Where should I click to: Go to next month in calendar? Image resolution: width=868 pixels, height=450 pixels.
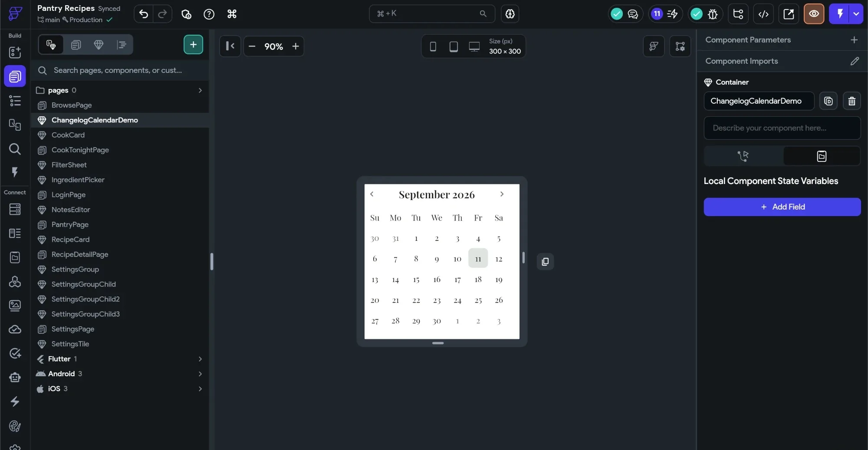point(502,194)
